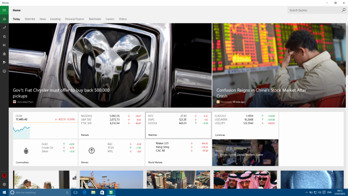Click the red account icon in sidebar

pos(4,176)
